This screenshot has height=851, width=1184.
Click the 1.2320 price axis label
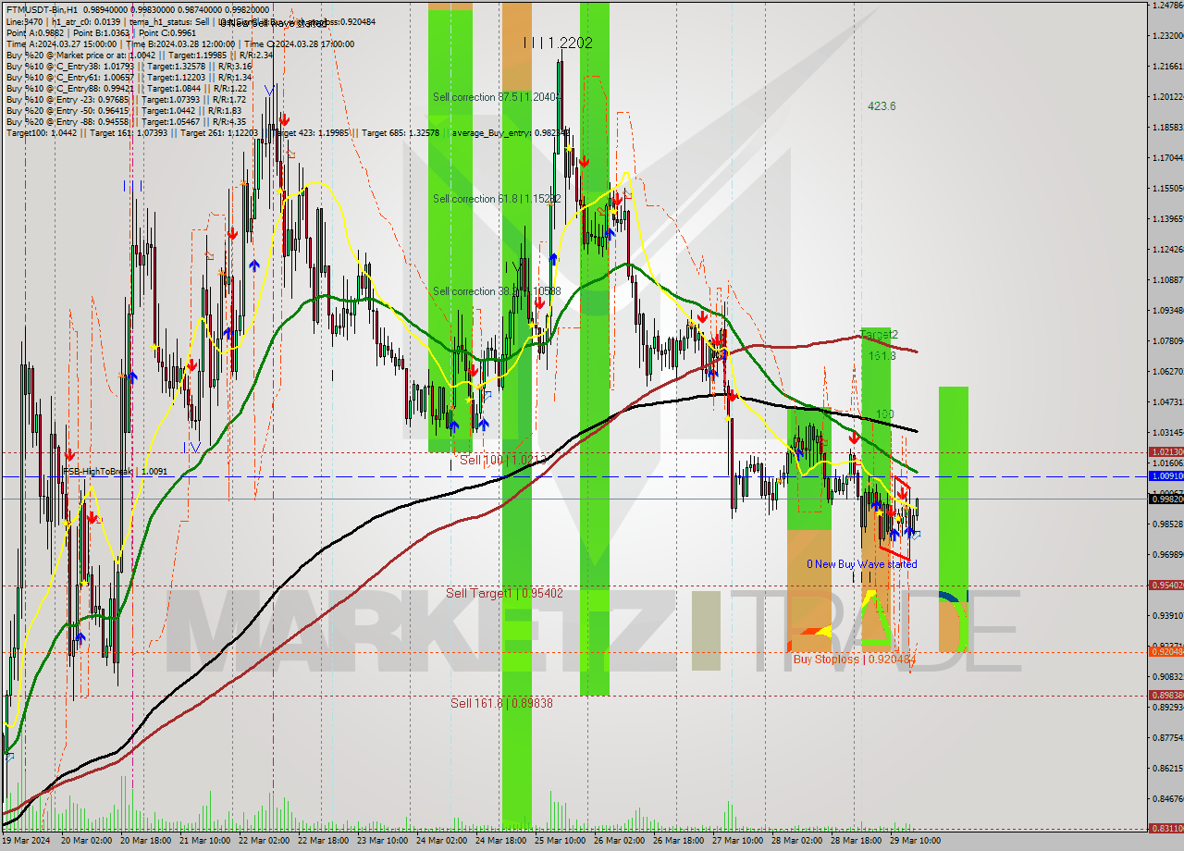tap(1167, 35)
